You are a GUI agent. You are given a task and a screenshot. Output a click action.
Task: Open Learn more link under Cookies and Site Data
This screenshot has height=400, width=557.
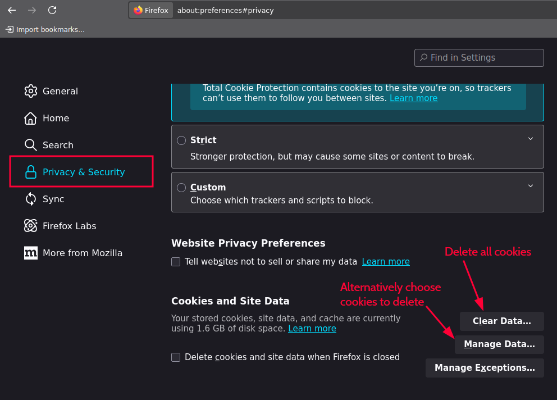(312, 329)
